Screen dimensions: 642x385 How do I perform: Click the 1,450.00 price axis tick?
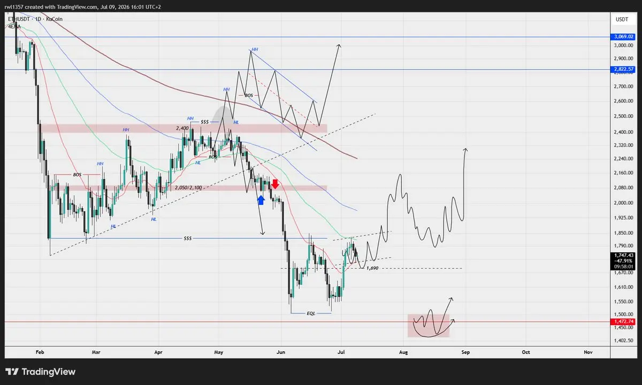click(x=624, y=328)
